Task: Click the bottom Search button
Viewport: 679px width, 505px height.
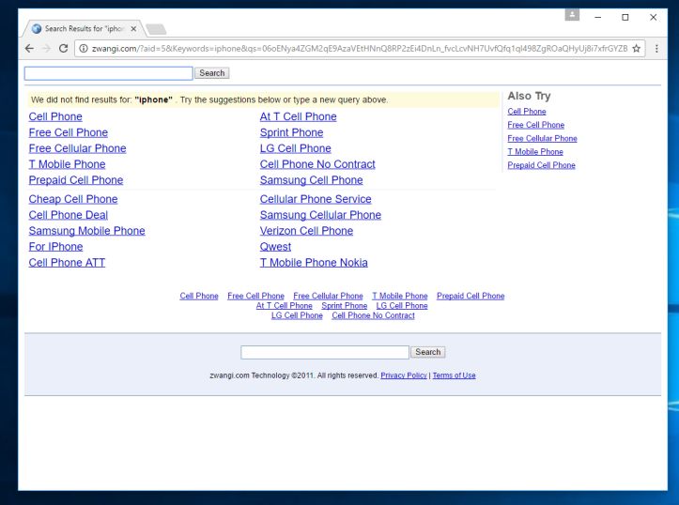Action: [428, 352]
